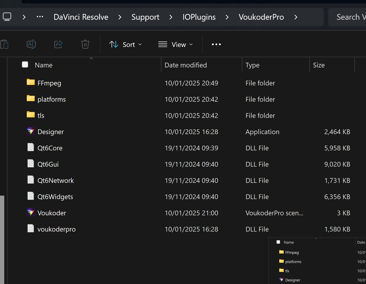Viewport: 366px width, 284px height.
Task: Open the See more three-dots menu
Action: pos(216,44)
